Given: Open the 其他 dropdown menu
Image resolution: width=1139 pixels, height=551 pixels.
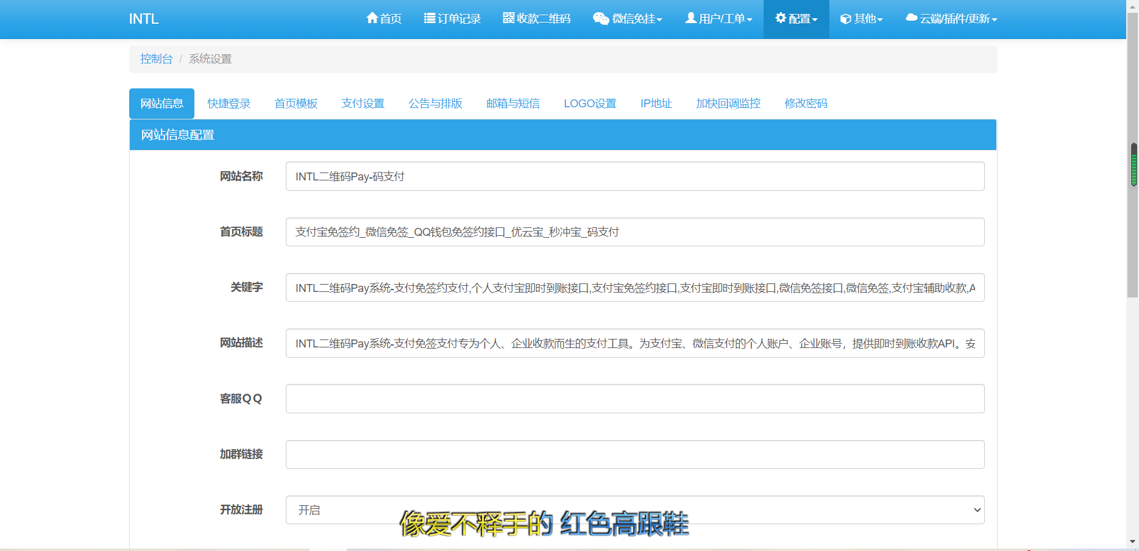Looking at the screenshot, I should point(862,19).
